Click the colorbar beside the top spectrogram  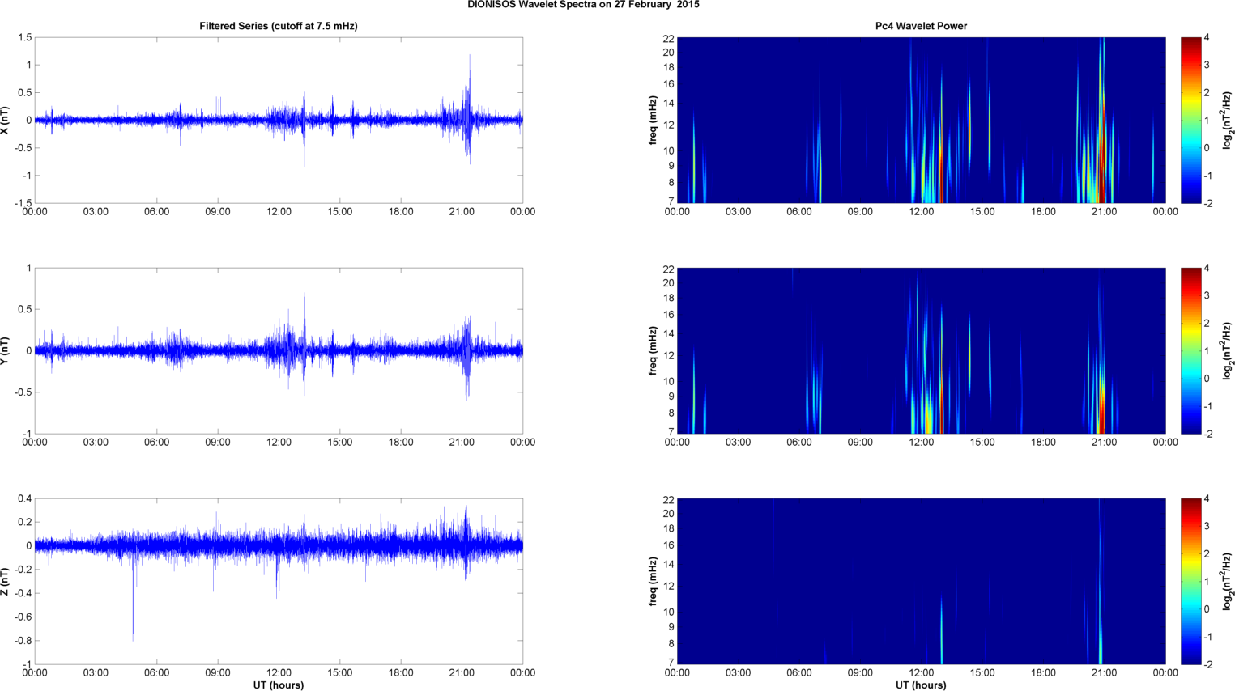tap(1190, 120)
